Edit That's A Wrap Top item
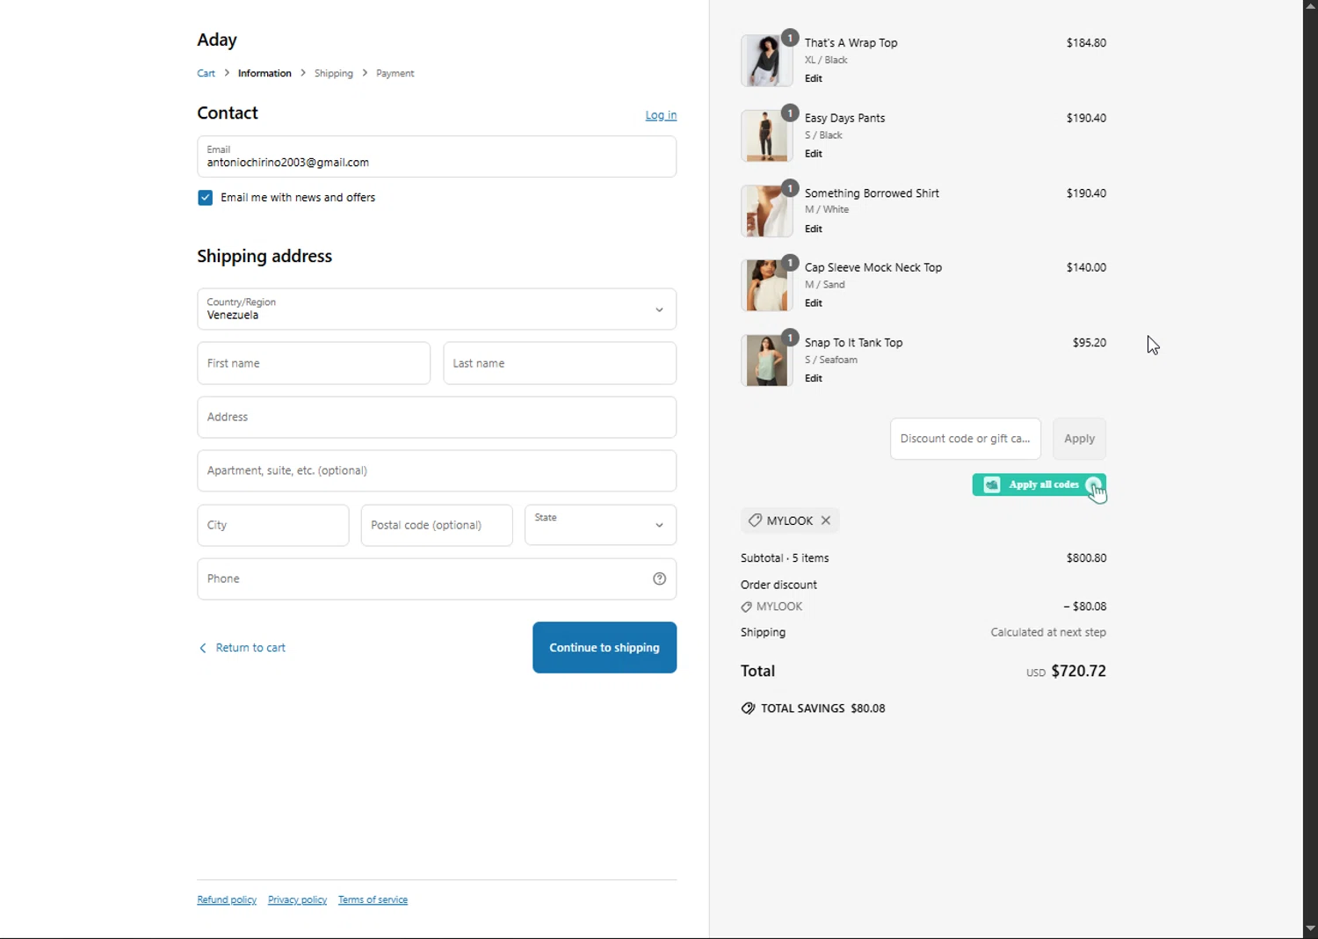The image size is (1318, 939). (814, 78)
